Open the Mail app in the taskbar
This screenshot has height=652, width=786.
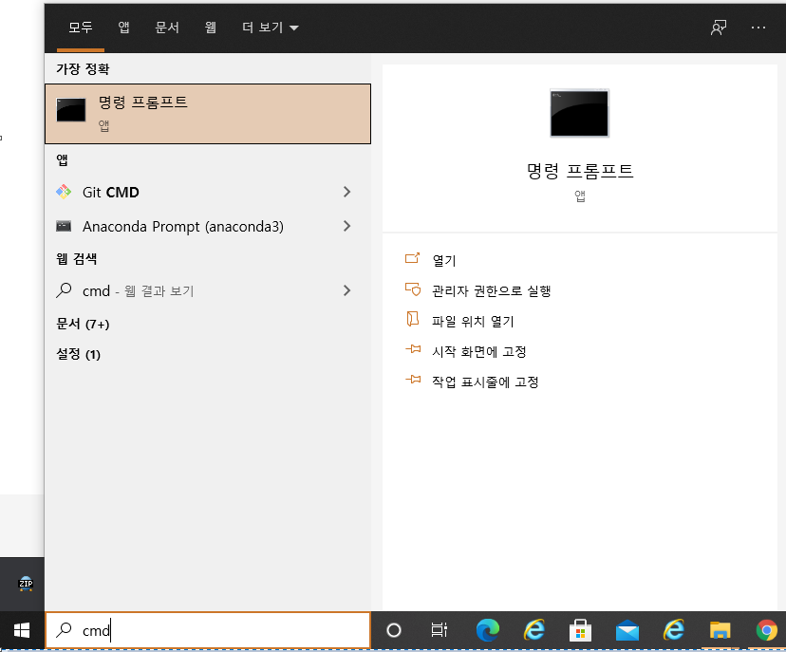point(627,630)
